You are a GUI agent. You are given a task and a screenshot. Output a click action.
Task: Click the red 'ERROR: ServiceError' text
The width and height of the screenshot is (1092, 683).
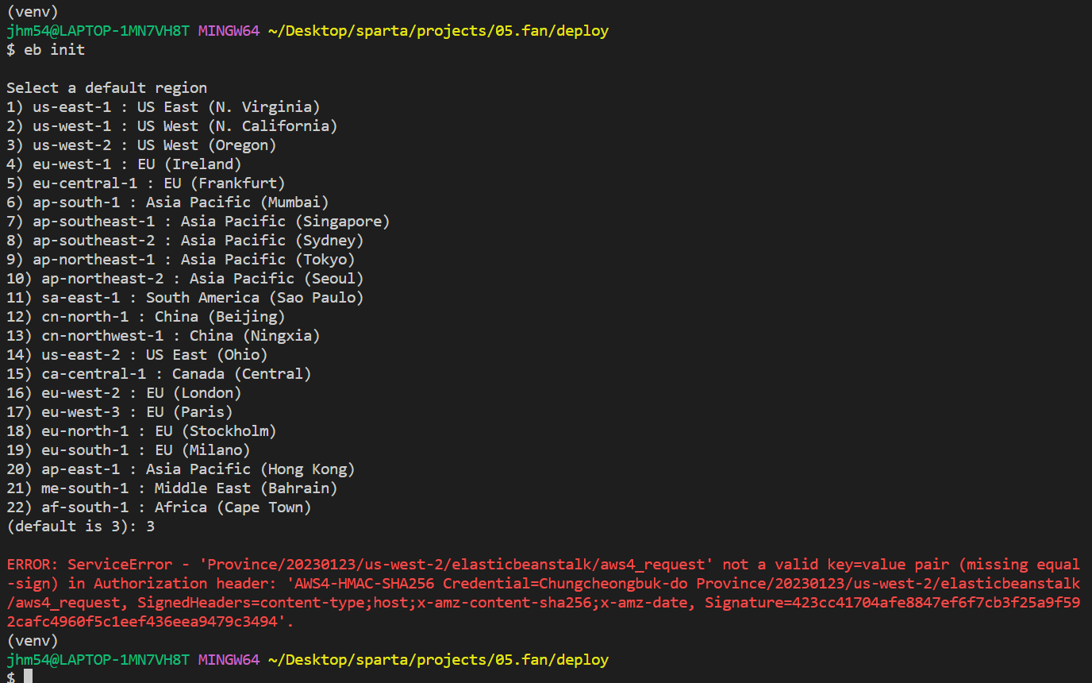[x=90, y=565]
